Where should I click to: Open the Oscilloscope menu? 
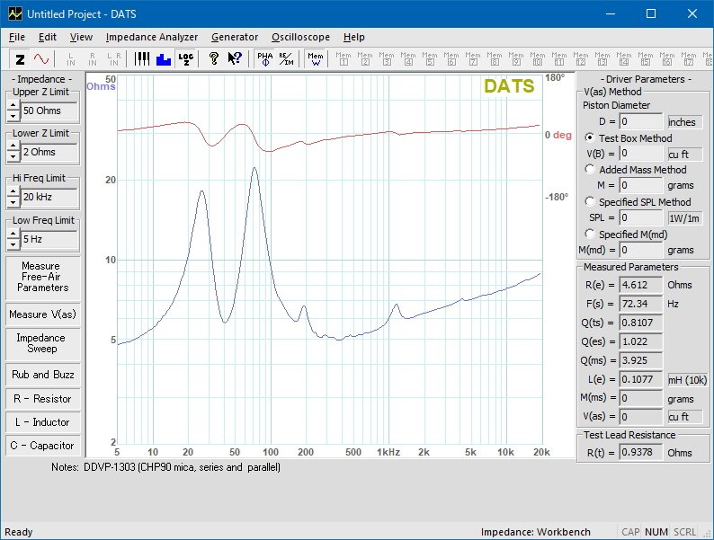coord(300,38)
